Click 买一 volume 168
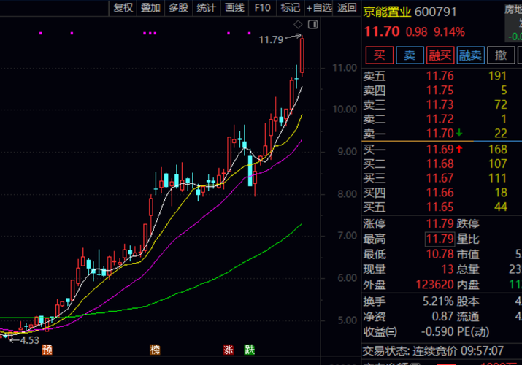Viewport: 522px width, 365px height. point(497,149)
